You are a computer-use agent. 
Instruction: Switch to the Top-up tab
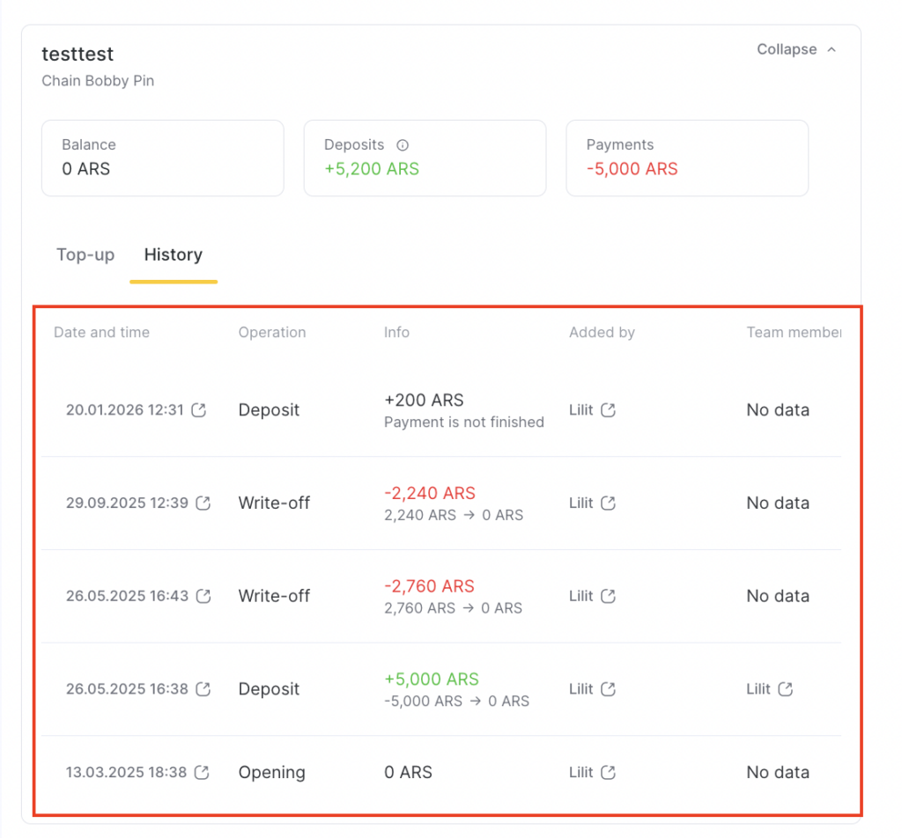pos(85,255)
